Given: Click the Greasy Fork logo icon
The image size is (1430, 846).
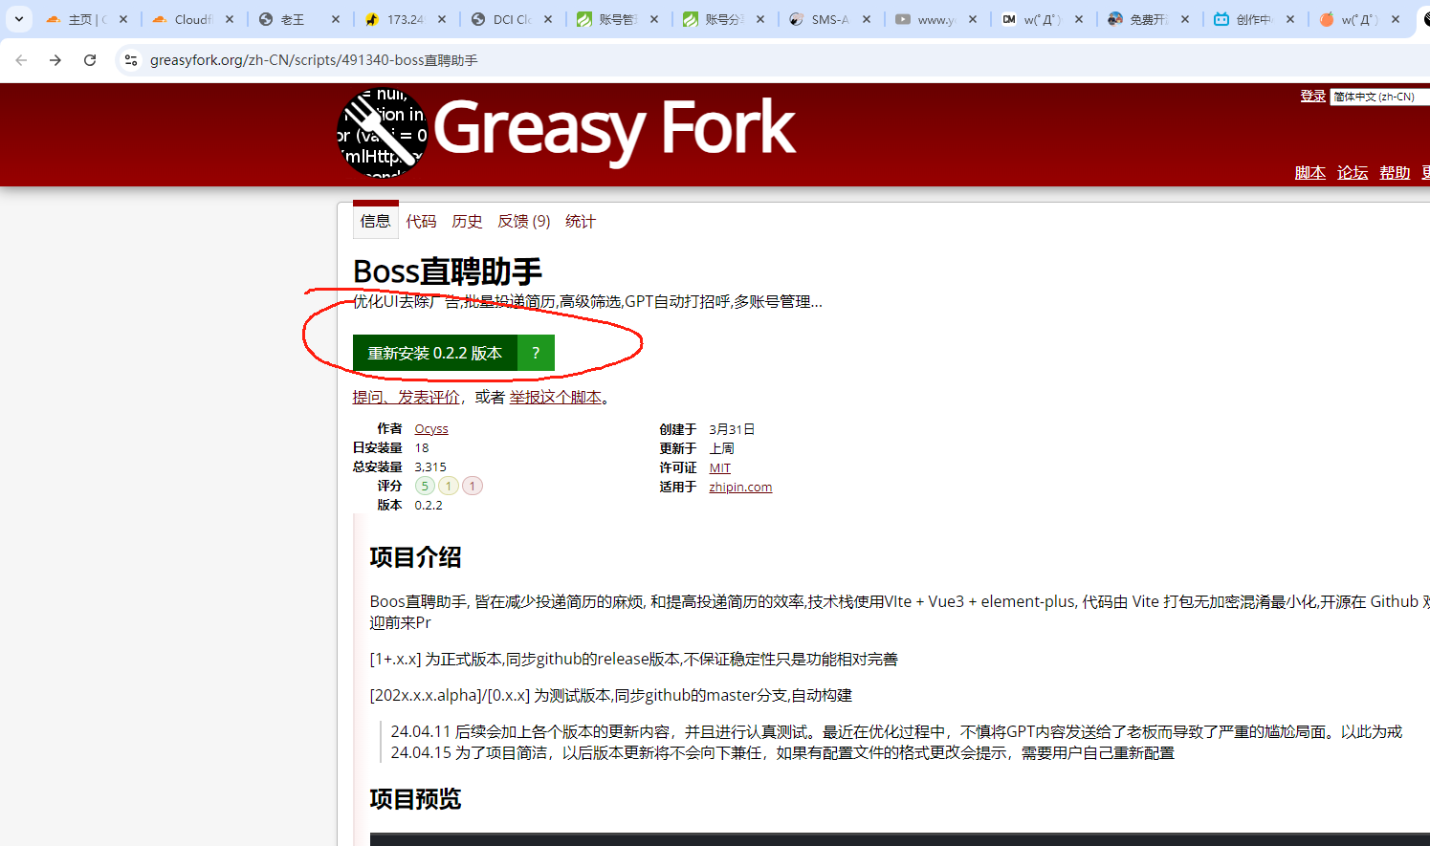Looking at the screenshot, I should [382, 133].
